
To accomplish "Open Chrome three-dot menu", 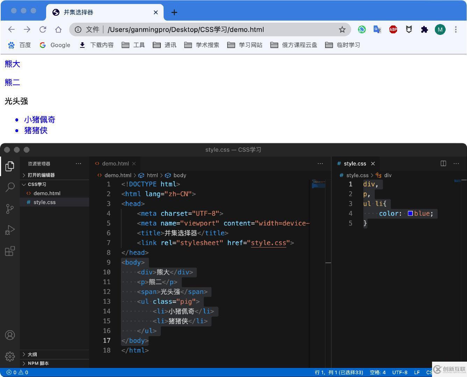I will pos(456,30).
